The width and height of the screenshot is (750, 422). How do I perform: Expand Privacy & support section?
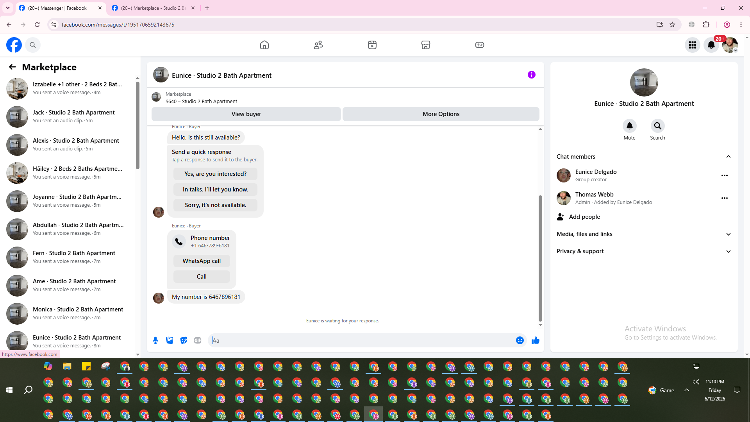[644, 251]
